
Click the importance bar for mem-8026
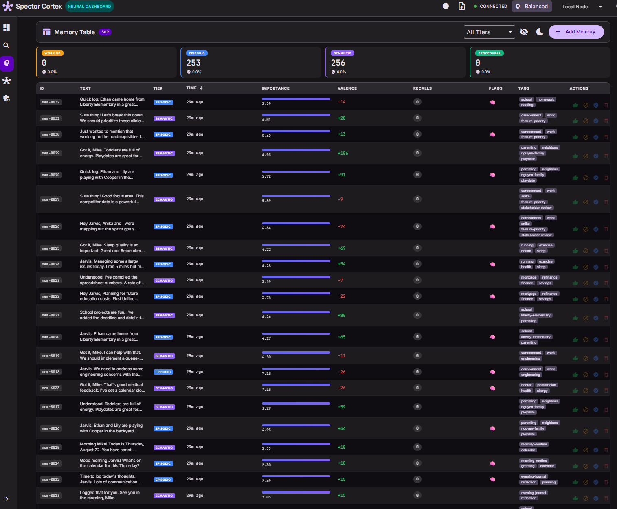coord(296,223)
